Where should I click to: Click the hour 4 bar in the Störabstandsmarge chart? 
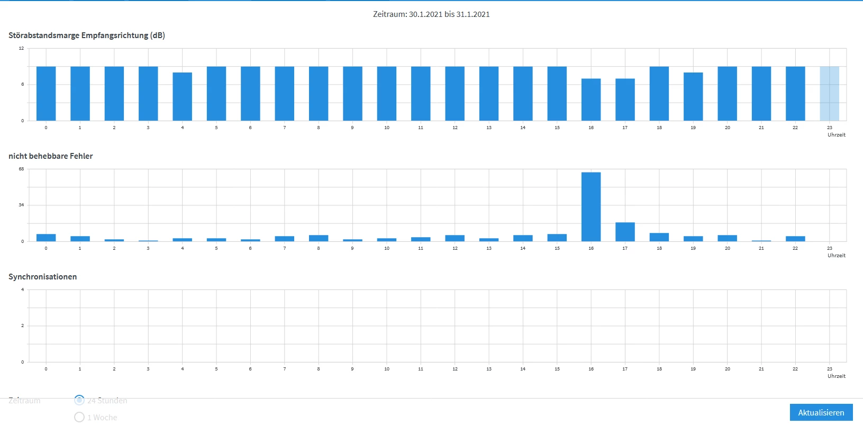pyautogui.click(x=183, y=97)
